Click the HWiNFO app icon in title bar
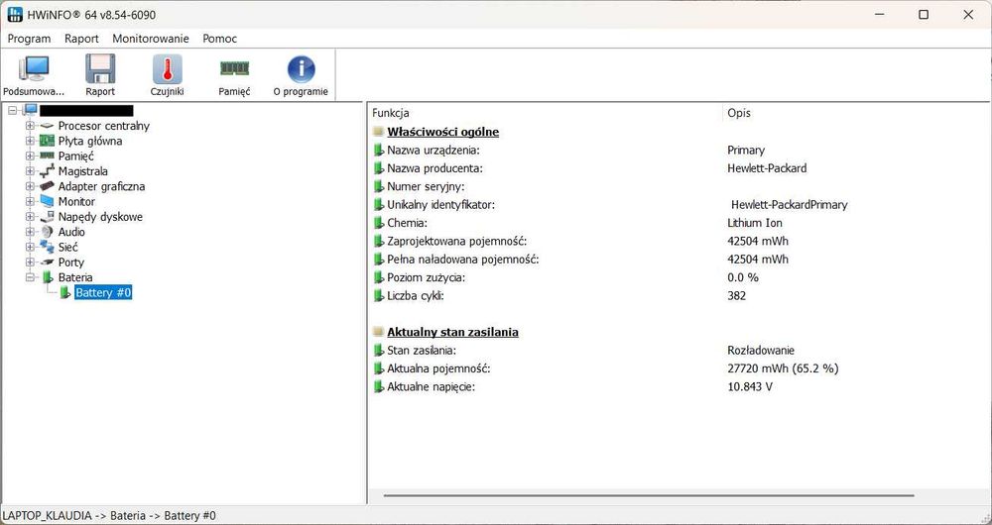 click(15, 14)
